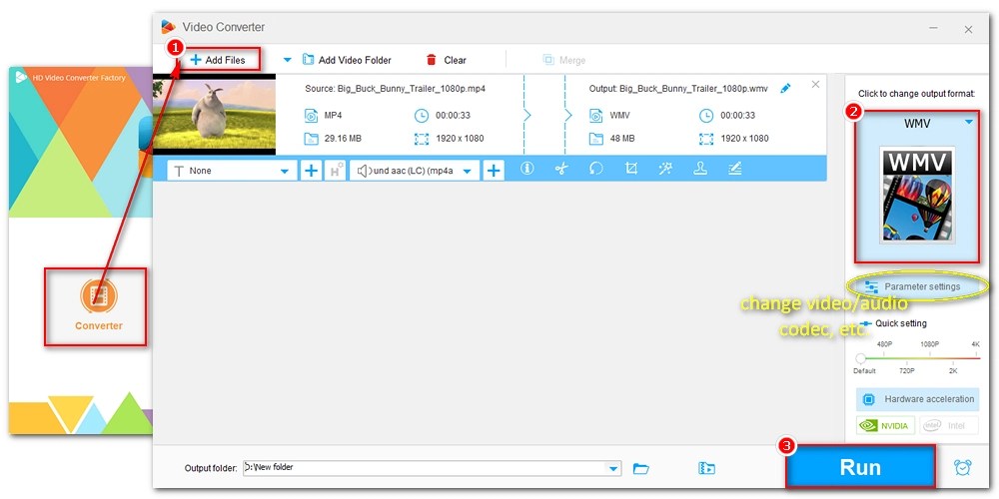Edit the output file name with pencil icon

point(785,89)
